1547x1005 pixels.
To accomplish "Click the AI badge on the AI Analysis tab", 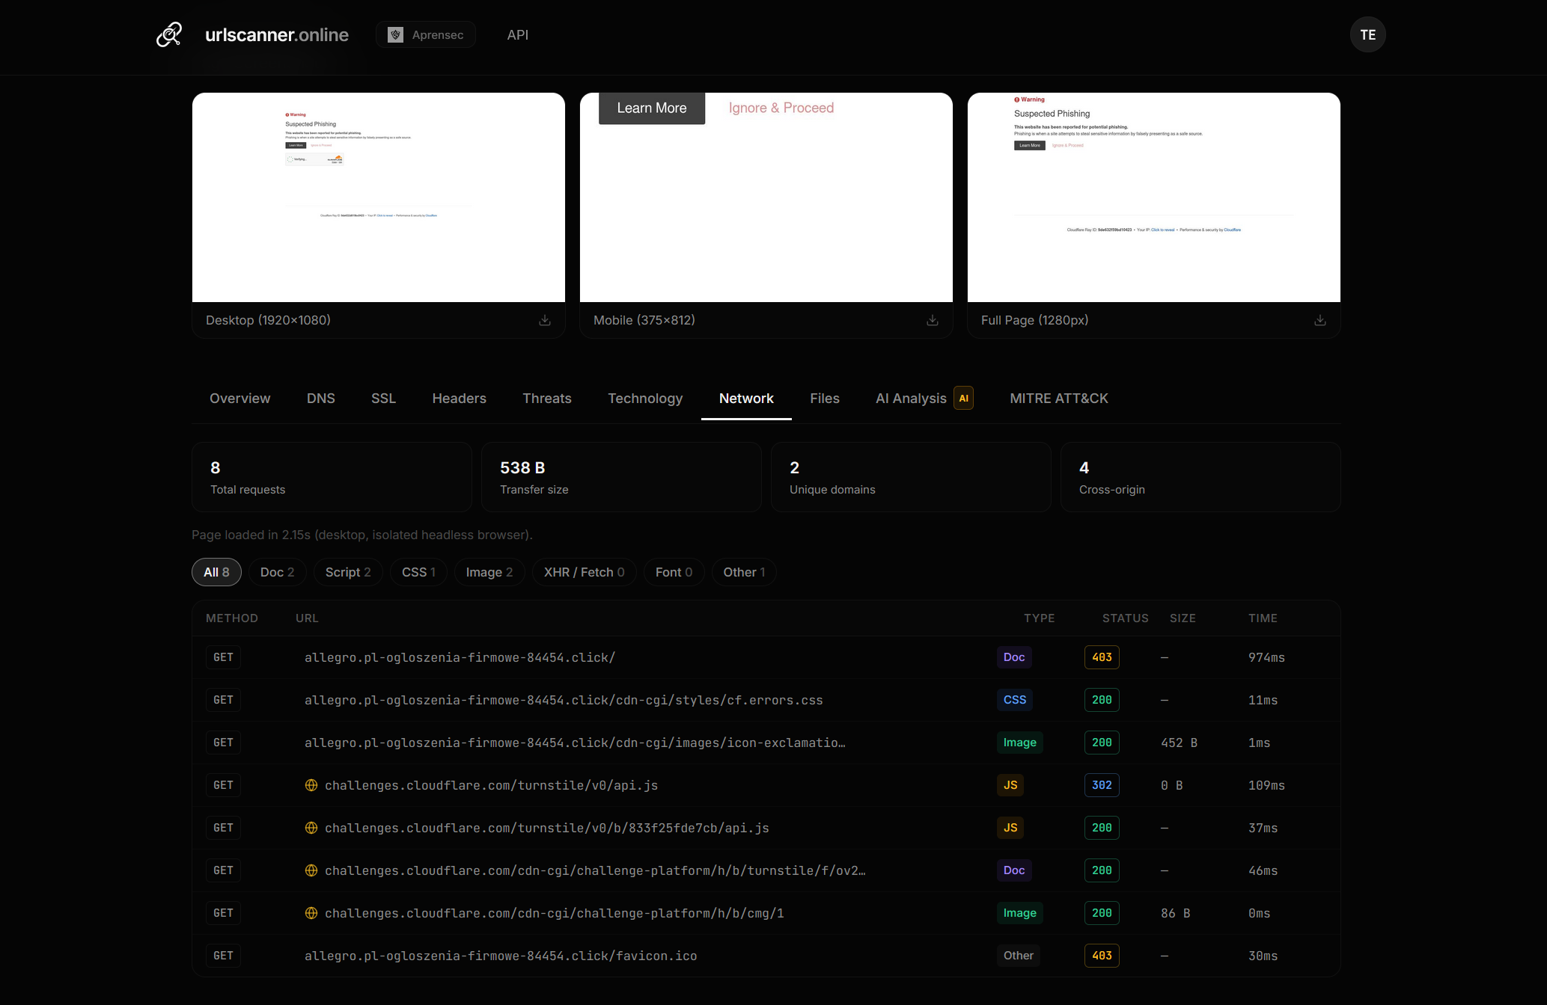I will click(x=964, y=398).
